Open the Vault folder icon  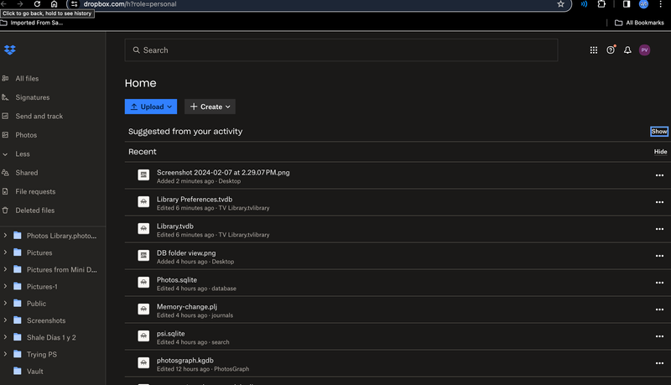click(x=18, y=371)
